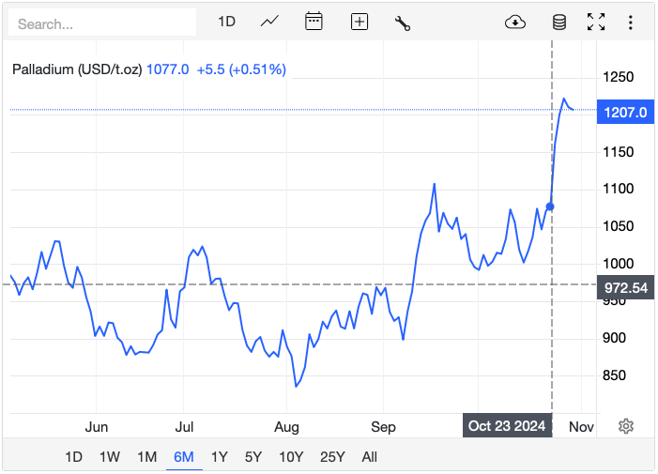Click the Palladium (USD/t.oz) legend label
This screenshot has height=474, width=658.
(x=77, y=69)
